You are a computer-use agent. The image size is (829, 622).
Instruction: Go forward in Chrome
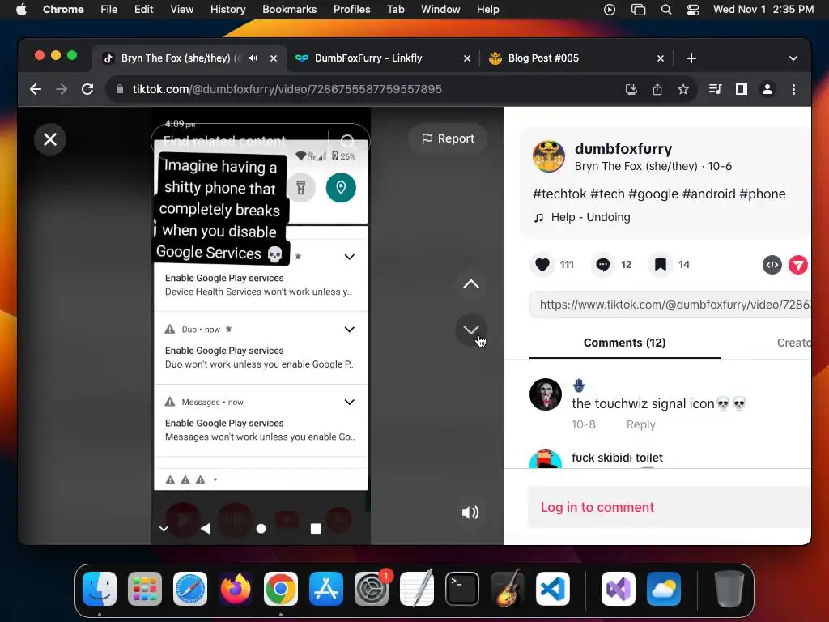[62, 89]
